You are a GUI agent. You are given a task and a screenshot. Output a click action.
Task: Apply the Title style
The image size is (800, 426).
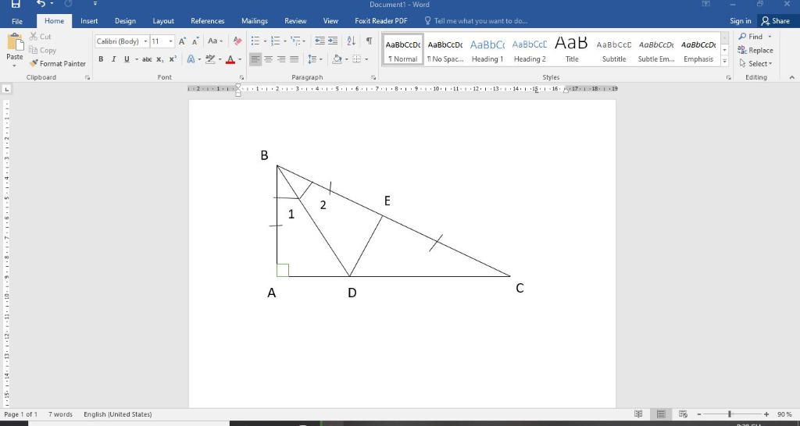click(572, 49)
